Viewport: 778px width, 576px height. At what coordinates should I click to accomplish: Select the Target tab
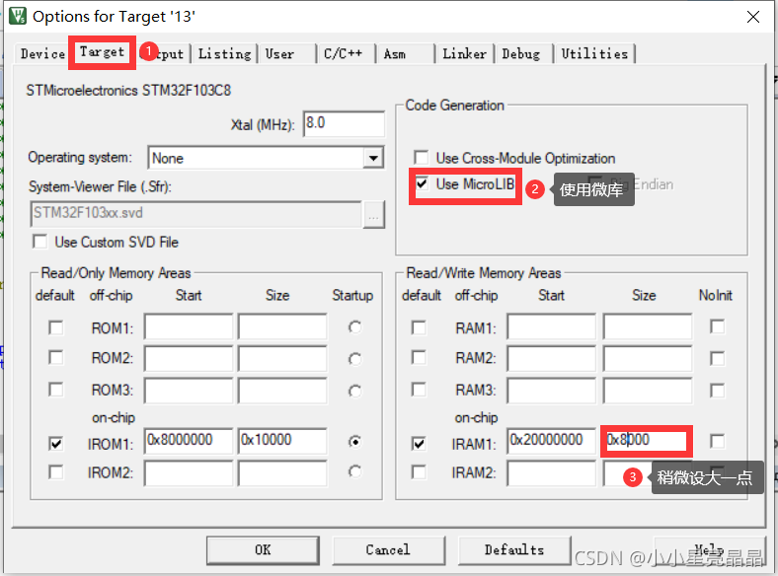coord(103,52)
